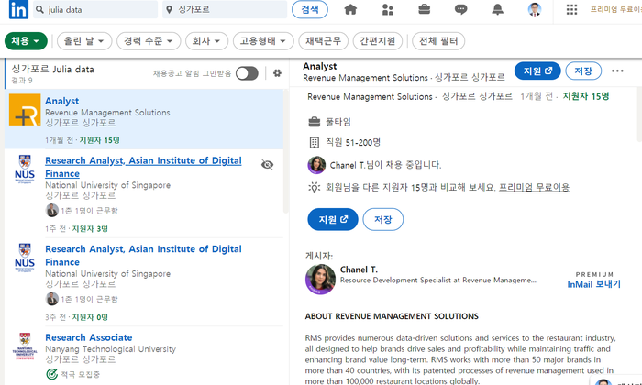
Task: Click 풀타임 employment type text
Action: coord(338,122)
